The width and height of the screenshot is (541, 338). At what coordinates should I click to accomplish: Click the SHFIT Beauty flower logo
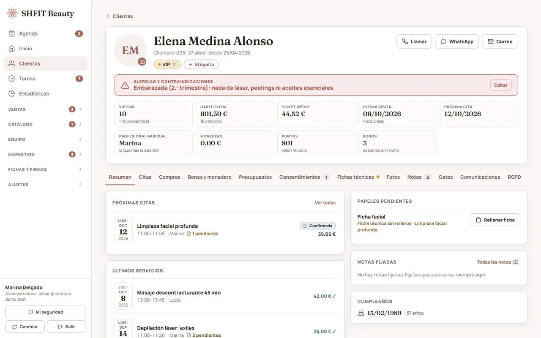[x=13, y=14]
